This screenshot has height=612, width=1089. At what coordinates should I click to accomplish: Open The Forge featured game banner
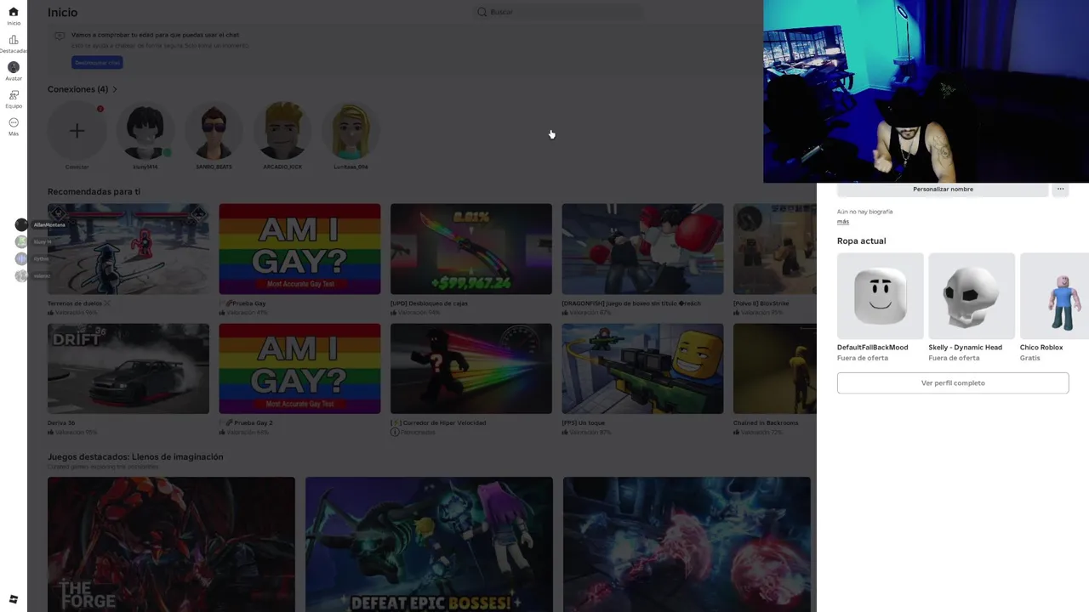point(171,544)
